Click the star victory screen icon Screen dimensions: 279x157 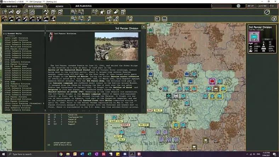point(102,12)
